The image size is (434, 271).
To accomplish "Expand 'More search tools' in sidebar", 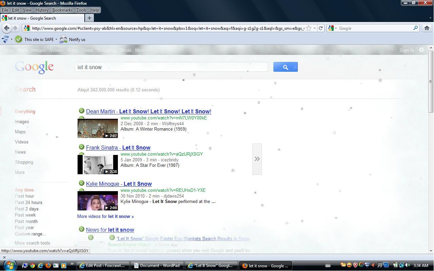I will click(33, 243).
